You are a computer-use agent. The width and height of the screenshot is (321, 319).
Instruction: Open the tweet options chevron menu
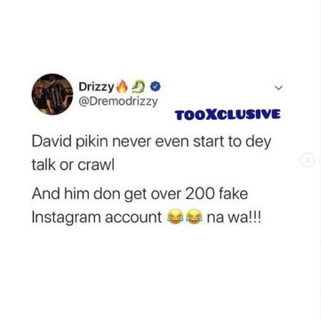click(x=279, y=87)
